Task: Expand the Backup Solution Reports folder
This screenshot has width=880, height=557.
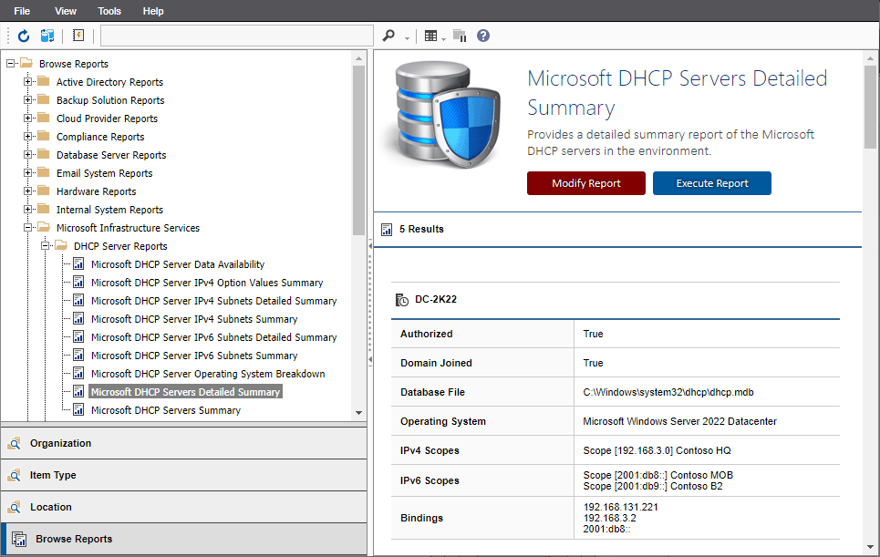Action: [27, 100]
